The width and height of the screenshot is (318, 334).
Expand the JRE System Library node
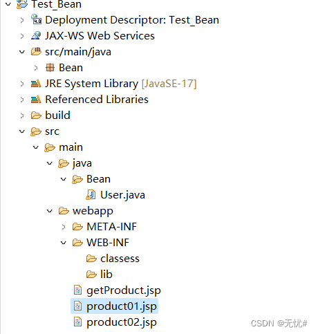click(22, 84)
